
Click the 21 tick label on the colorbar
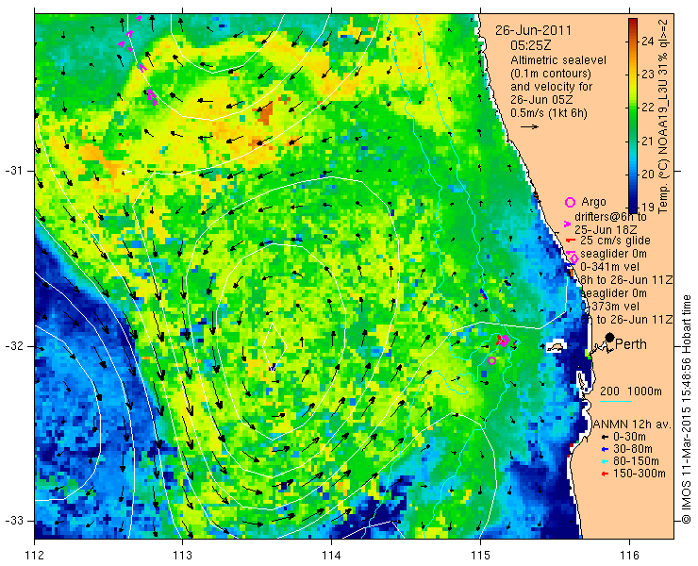(648, 141)
